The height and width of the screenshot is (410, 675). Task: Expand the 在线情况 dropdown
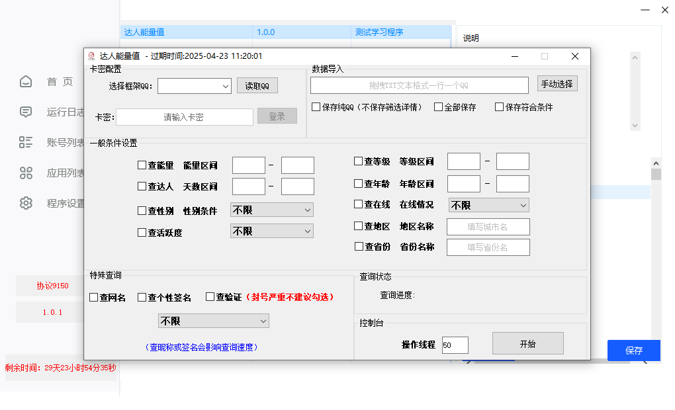[488, 206]
